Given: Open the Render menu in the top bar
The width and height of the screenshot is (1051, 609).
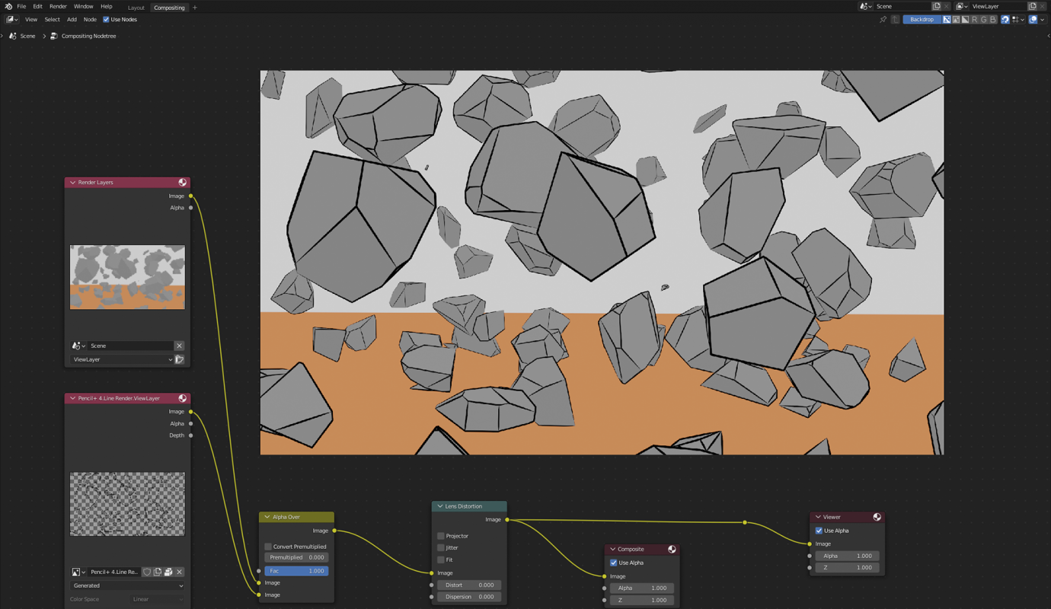Looking at the screenshot, I should [58, 6].
